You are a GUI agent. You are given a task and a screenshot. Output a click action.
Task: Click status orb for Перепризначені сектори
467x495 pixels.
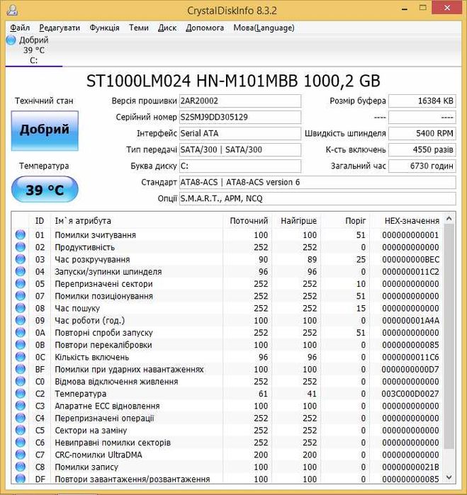21,283
